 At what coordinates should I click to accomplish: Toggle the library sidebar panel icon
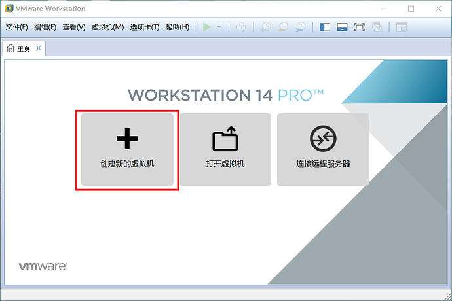click(325, 27)
